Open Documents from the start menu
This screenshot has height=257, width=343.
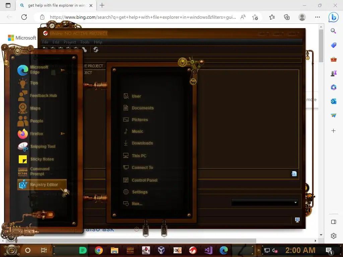click(138, 108)
